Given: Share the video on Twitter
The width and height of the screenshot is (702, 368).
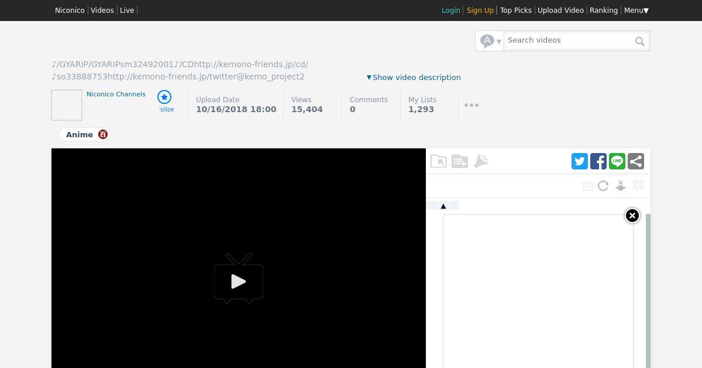Looking at the screenshot, I should [x=580, y=161].
